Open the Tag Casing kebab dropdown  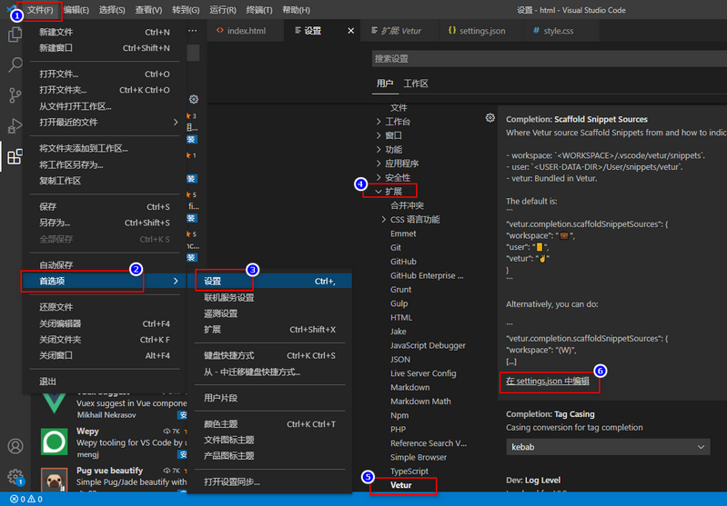coord(608,447)
